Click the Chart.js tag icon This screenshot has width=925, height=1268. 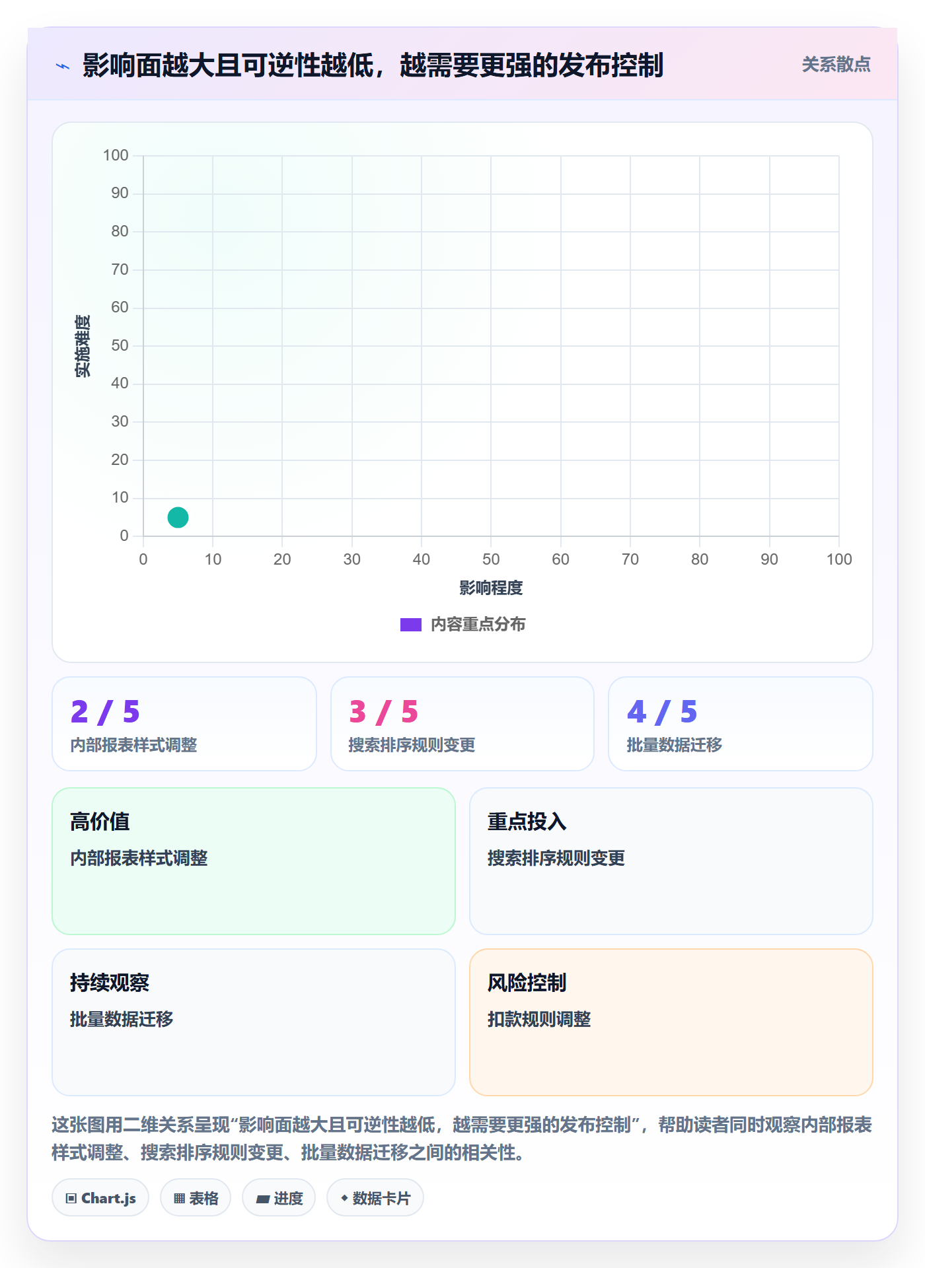tap(71, 1198)
